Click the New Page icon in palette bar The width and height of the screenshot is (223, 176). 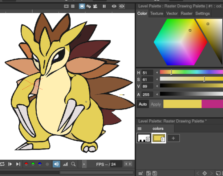(218, 173)
